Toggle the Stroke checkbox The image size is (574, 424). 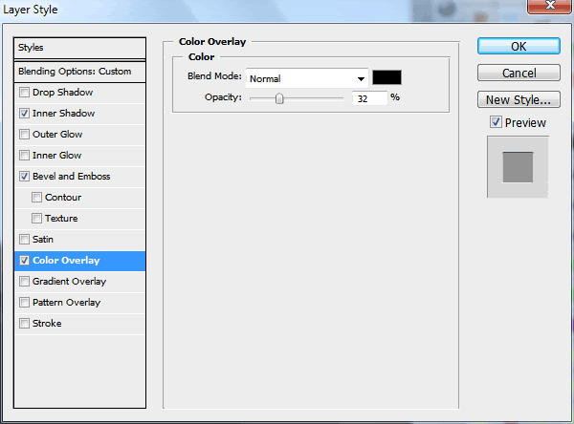click(24, 324)
